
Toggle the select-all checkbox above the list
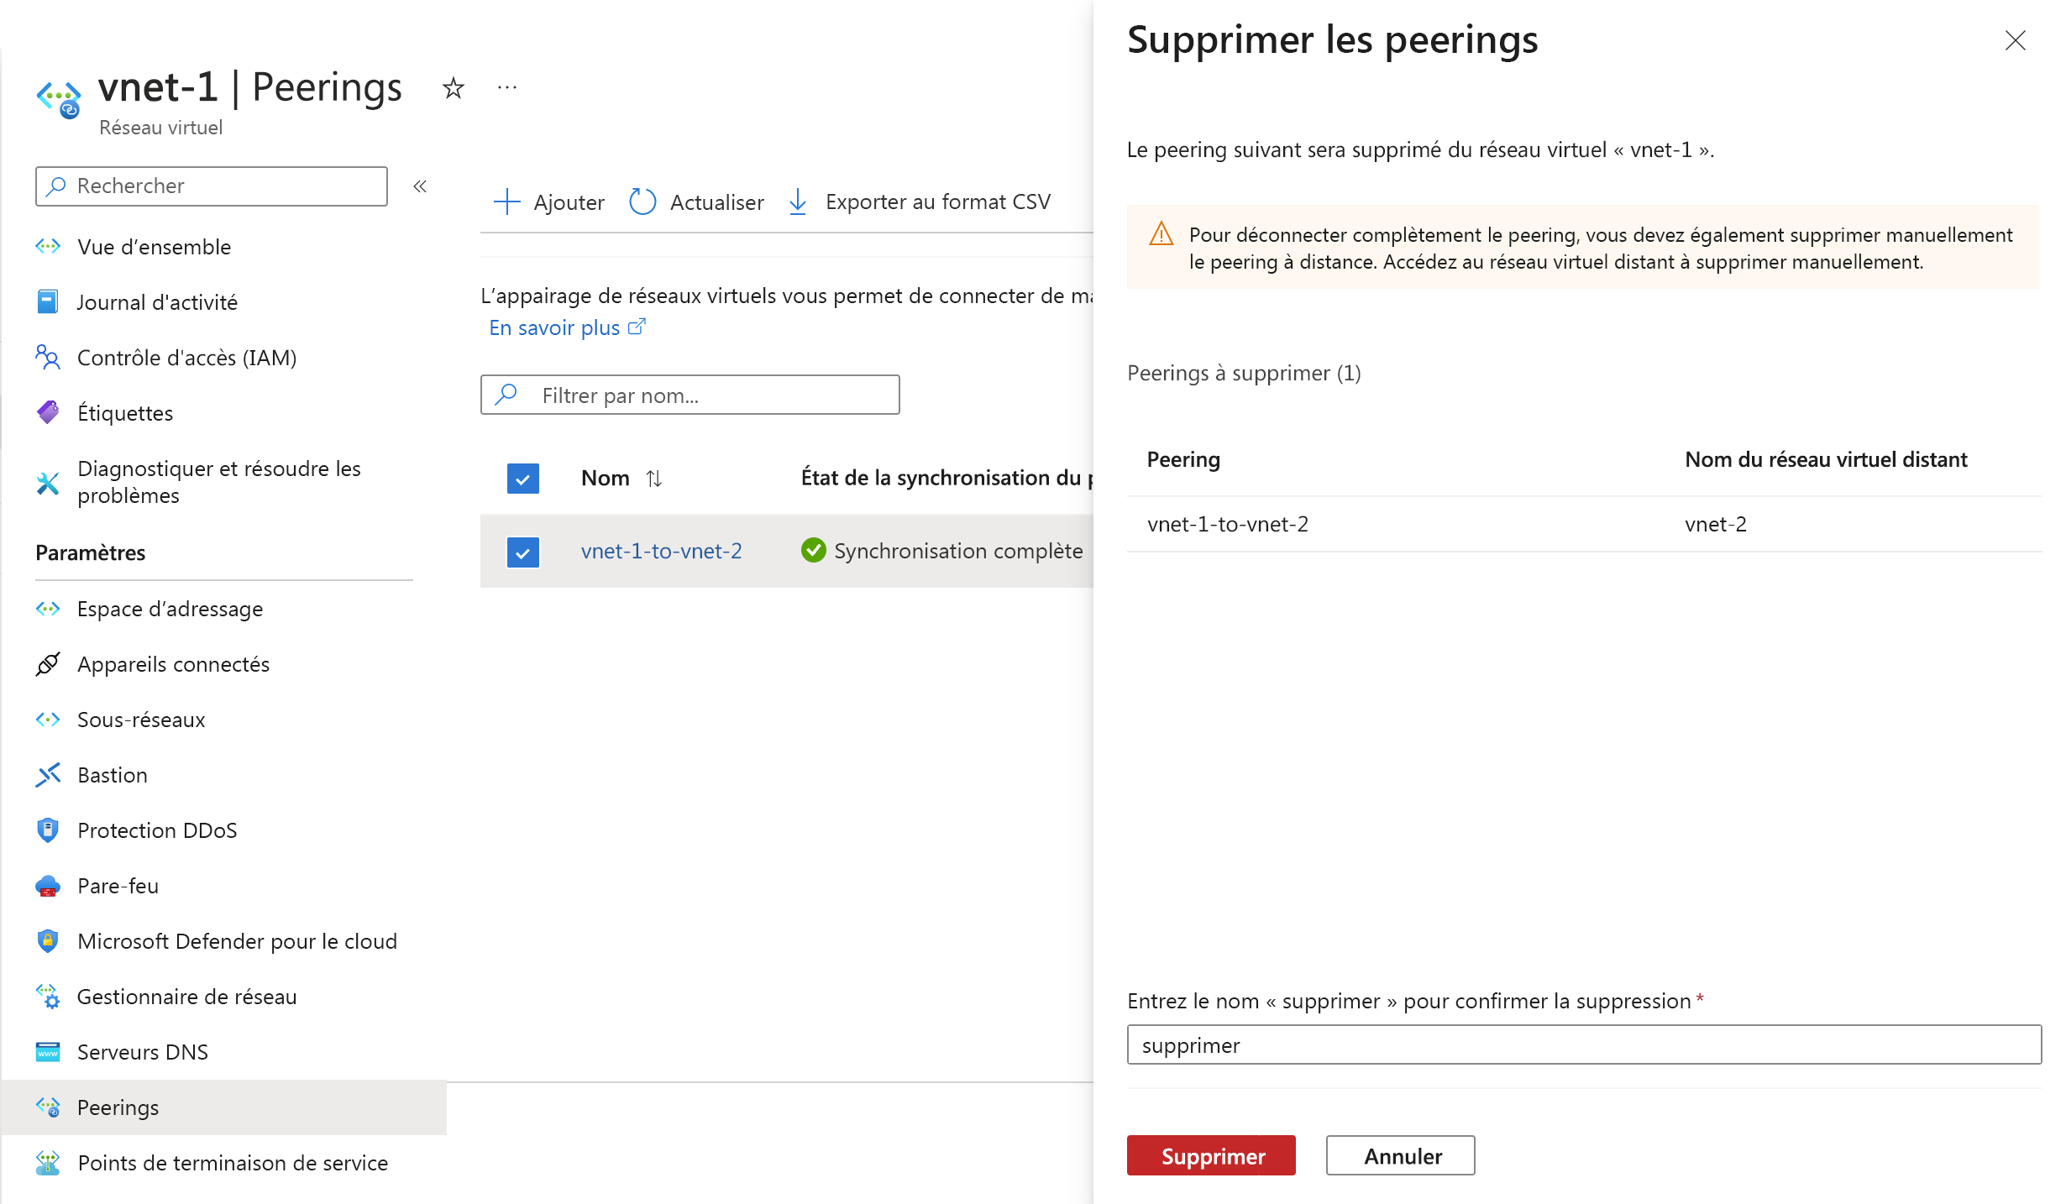(522, 478)
